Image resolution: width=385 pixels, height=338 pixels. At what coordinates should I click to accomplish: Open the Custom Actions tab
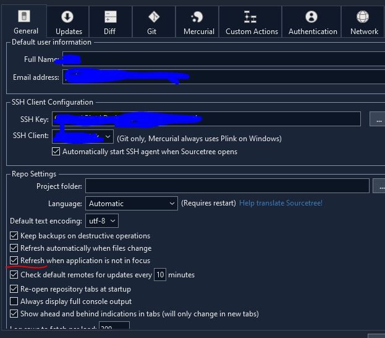pyautogui.click(x=250, y=22)
